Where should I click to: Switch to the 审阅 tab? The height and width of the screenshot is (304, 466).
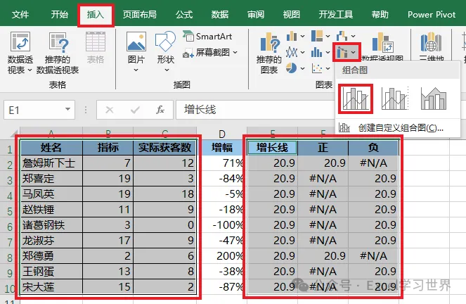(x=256, y=14)
